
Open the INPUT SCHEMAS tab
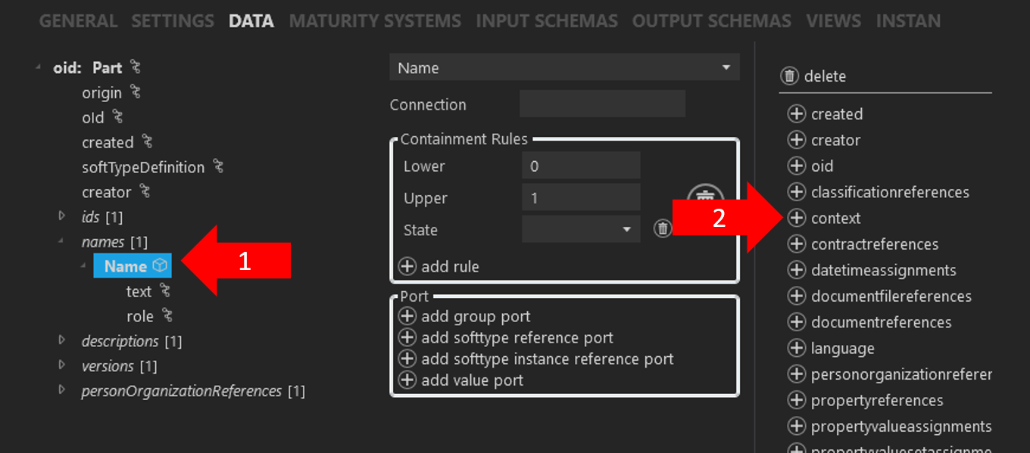546,21
